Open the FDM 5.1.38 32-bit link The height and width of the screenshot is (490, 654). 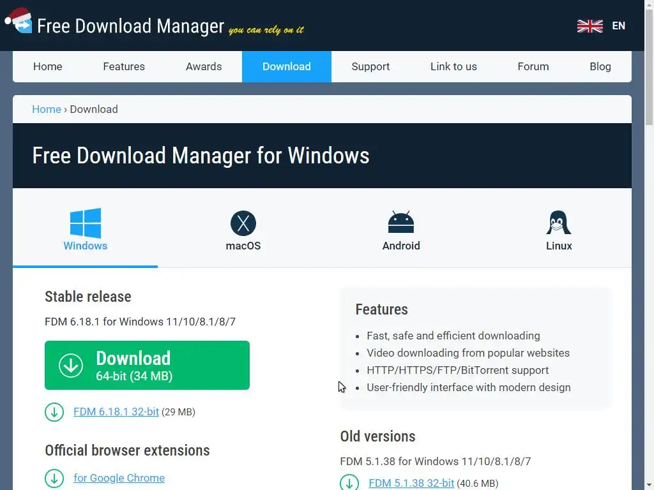tap(411, 483)
